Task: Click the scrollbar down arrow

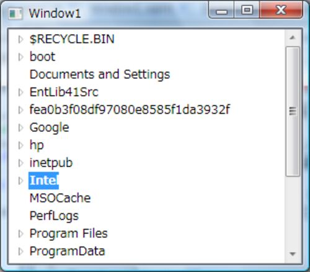Action: point(293,254)
